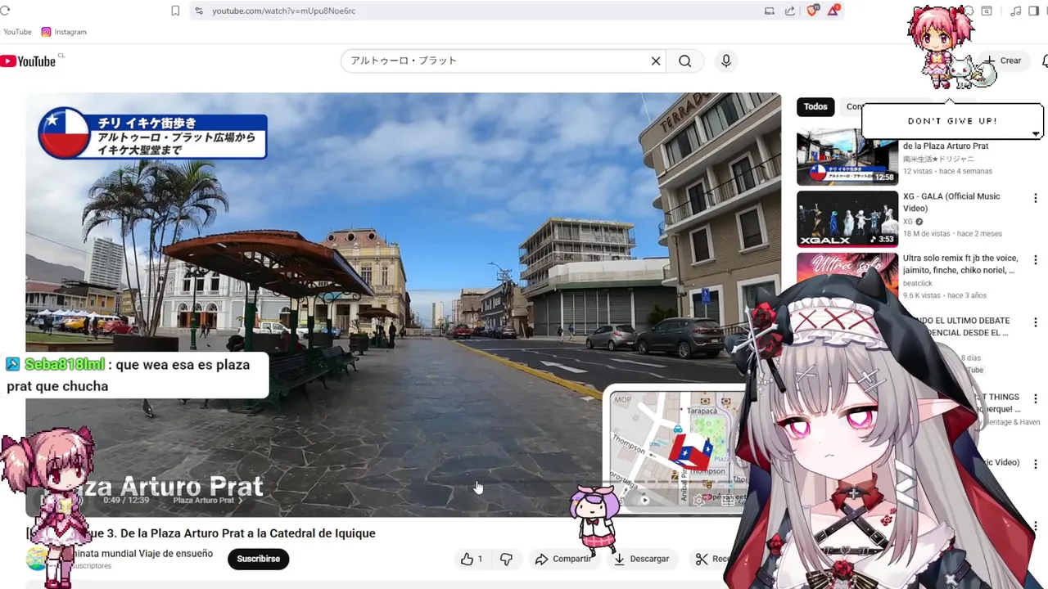Dislike the video with the thumbs down
Image resolution: width=1048 pixels, height=589 pixels.
[x=506, y=559]
